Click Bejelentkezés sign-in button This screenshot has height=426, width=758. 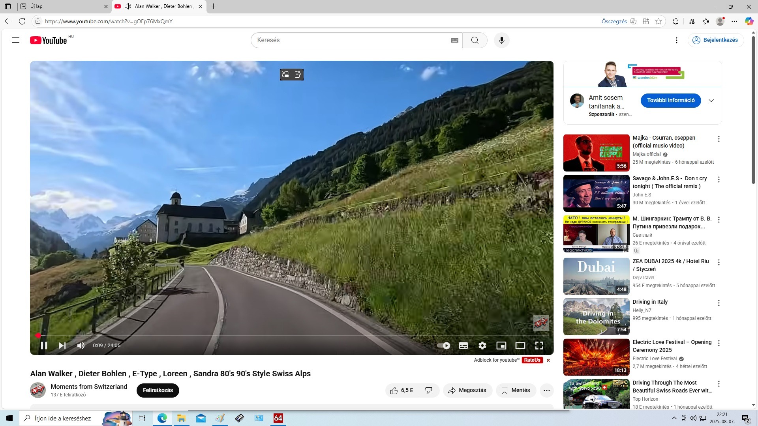click(x=715, y=40)
